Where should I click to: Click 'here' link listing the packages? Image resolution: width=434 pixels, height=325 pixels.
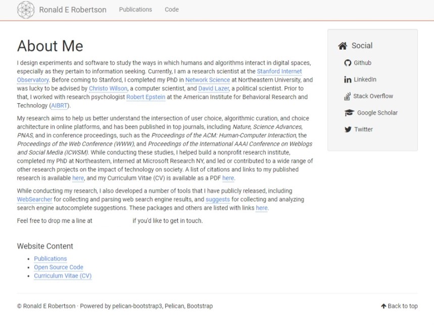coord(262,208)
